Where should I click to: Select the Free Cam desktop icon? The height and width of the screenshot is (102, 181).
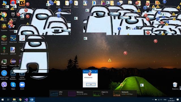pos(22,39)
